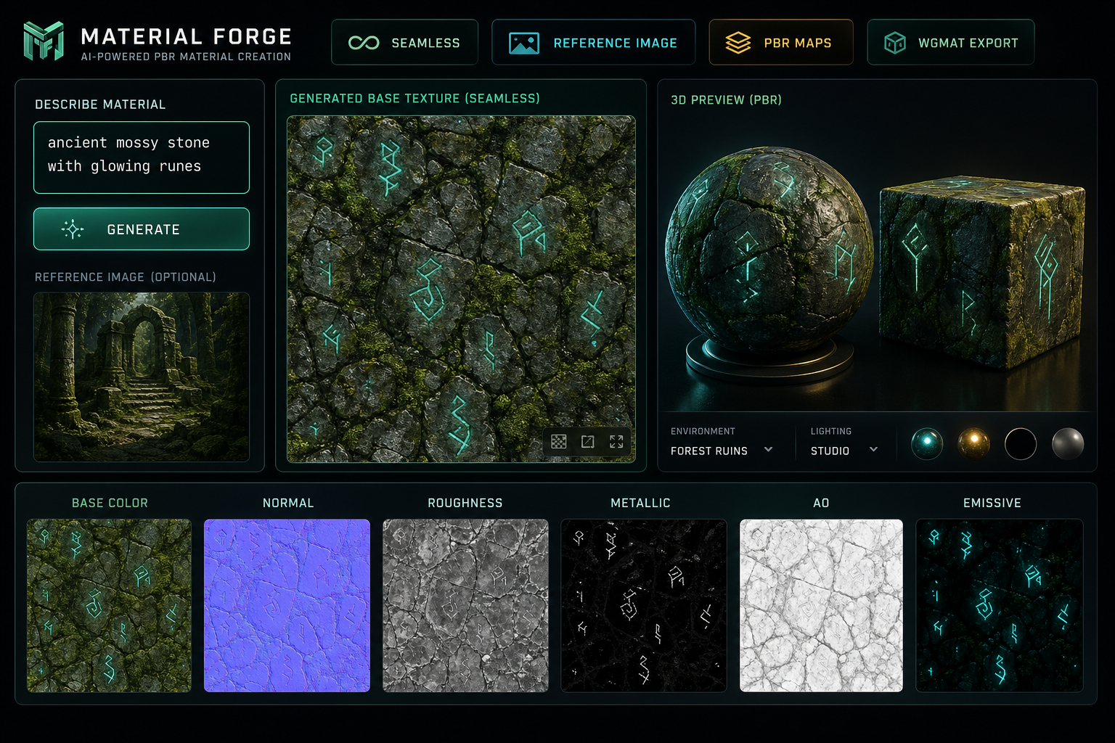Click the "REFERENCE IMAGE (OPTIONAL)" label

point(126,277)
